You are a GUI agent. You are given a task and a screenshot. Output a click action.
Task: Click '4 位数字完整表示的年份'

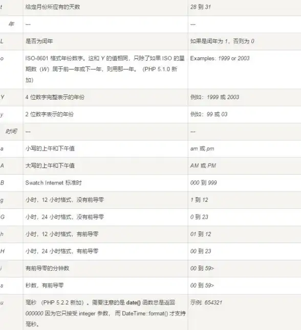pos(55,97)
